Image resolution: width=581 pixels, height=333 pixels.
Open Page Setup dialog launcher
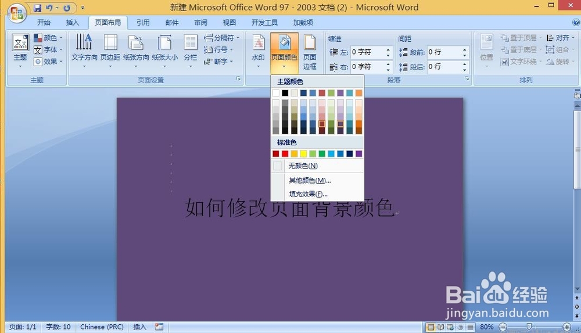239,78
